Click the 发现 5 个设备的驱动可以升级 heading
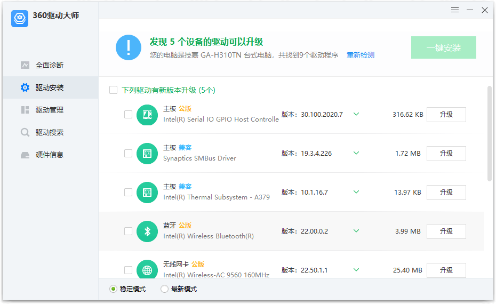This screenshot has width=496, height=304. click(206, 42)
